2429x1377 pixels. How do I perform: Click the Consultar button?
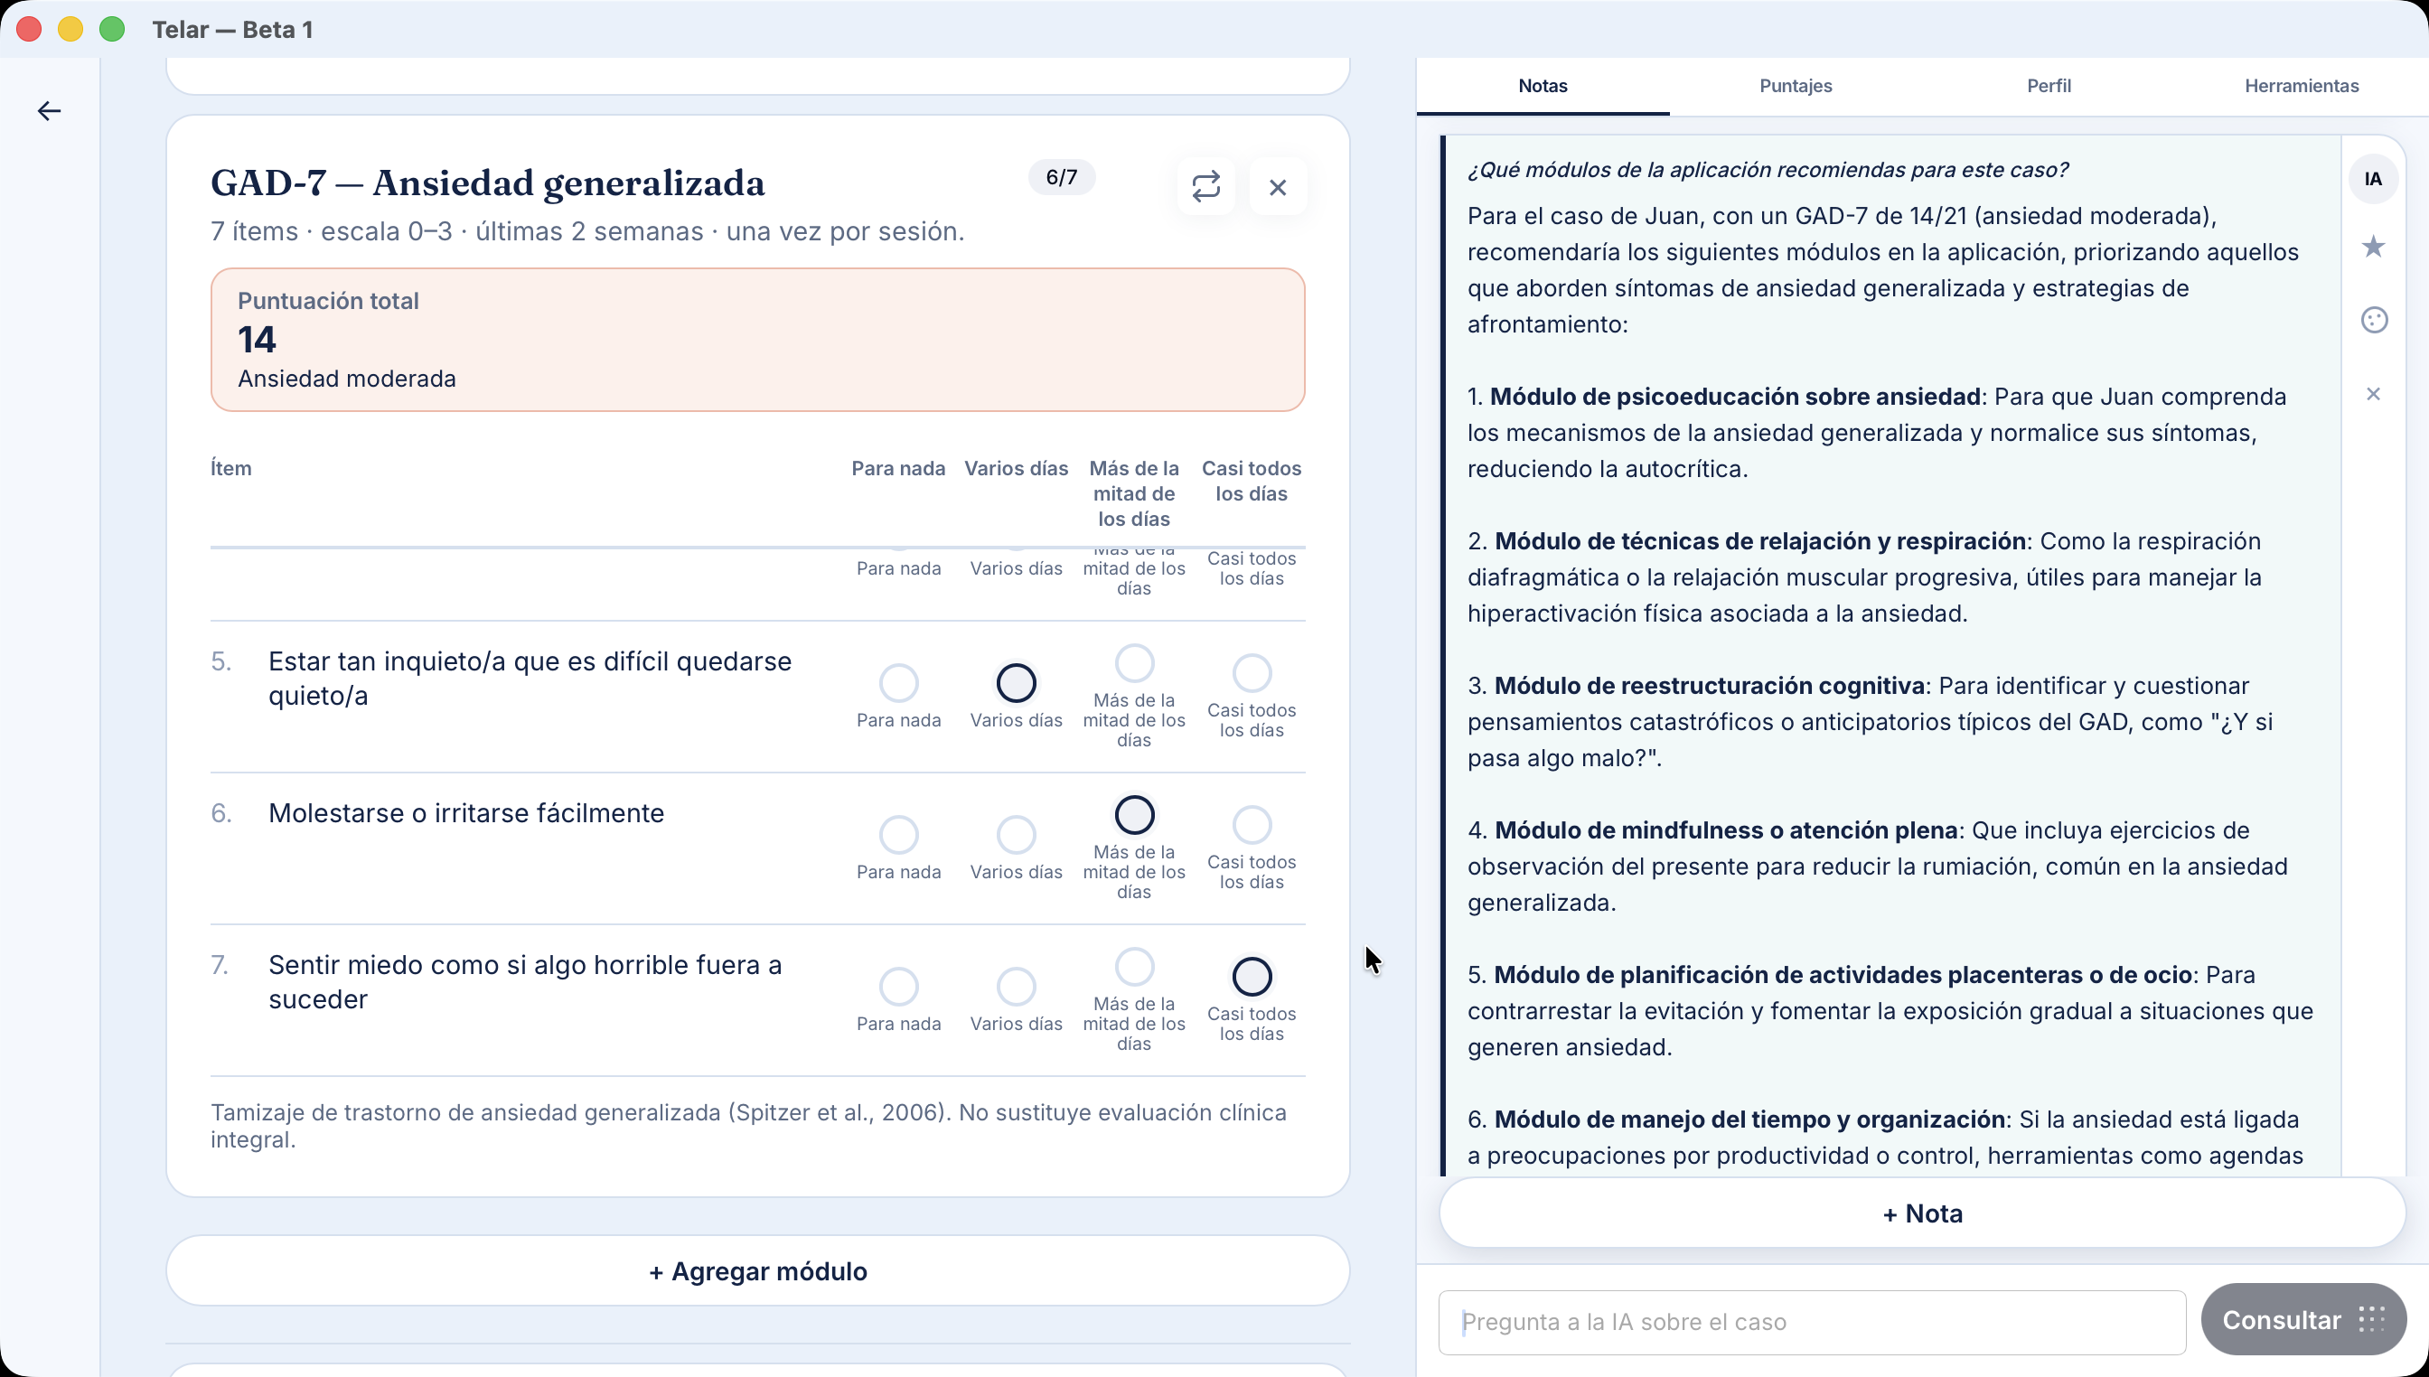(x=2303, y=1319)
